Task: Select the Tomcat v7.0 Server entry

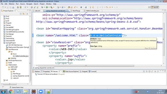Action: click(x=50, y=74)
